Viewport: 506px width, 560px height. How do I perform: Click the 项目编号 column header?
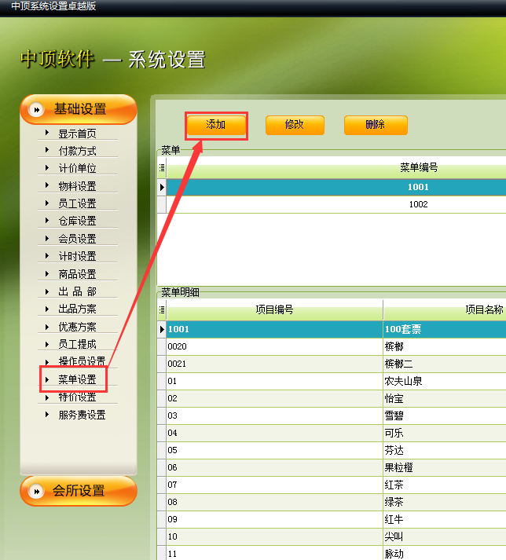tap(274, 309)
